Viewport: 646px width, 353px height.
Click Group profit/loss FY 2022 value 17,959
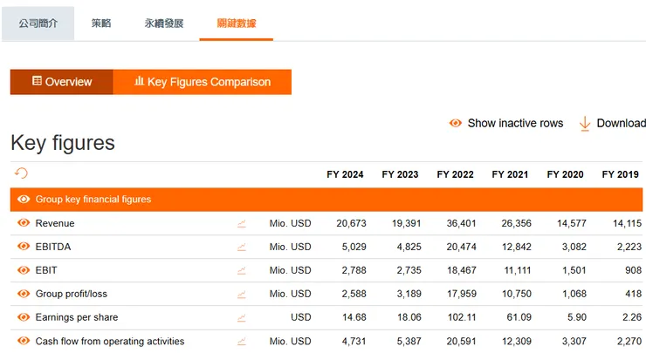point(462,294)
